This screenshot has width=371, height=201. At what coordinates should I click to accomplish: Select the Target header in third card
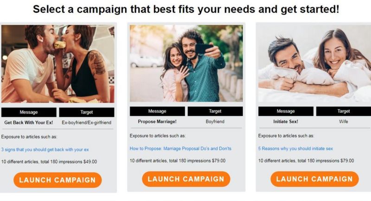coord(344,111)
